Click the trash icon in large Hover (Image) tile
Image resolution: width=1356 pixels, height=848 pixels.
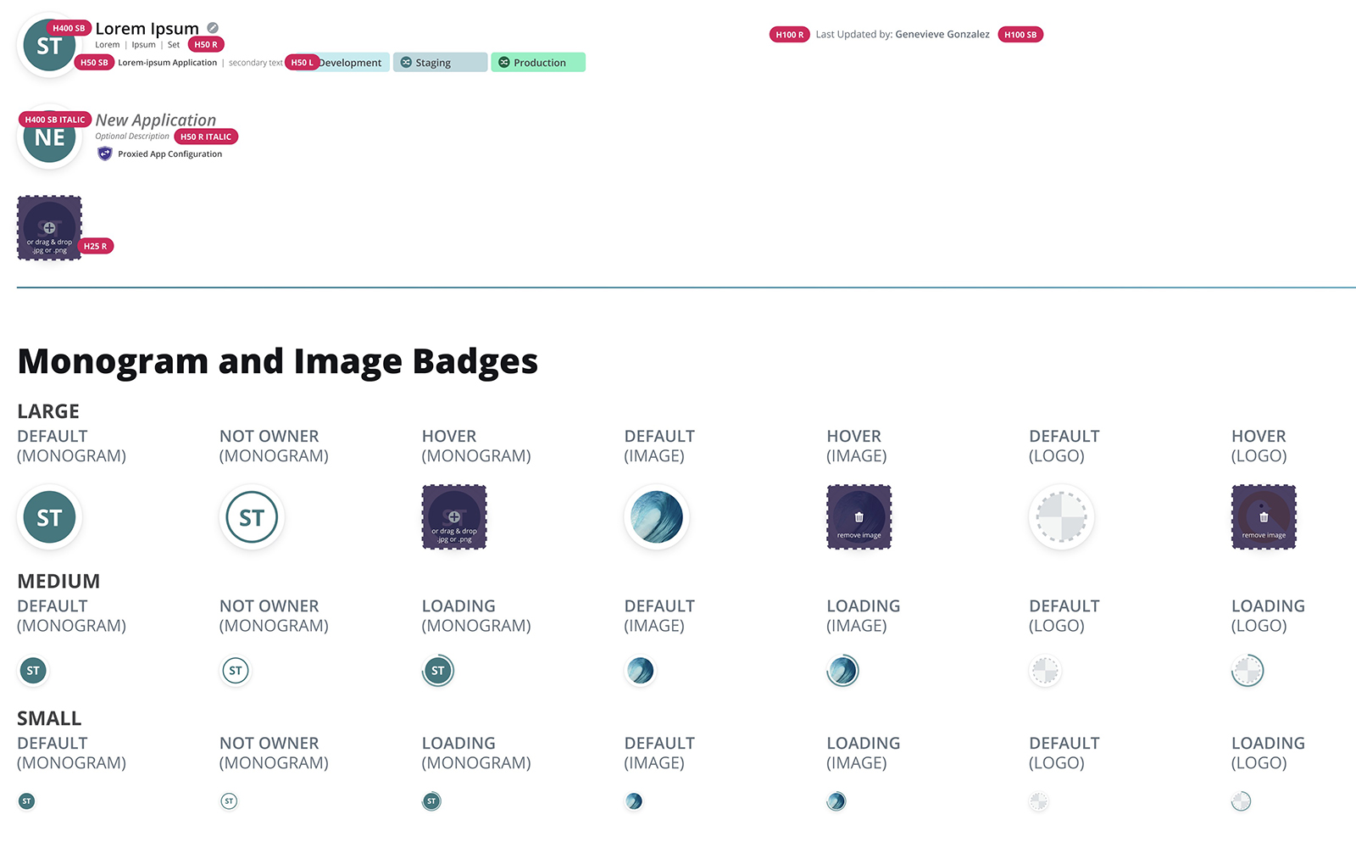[859, 517]
